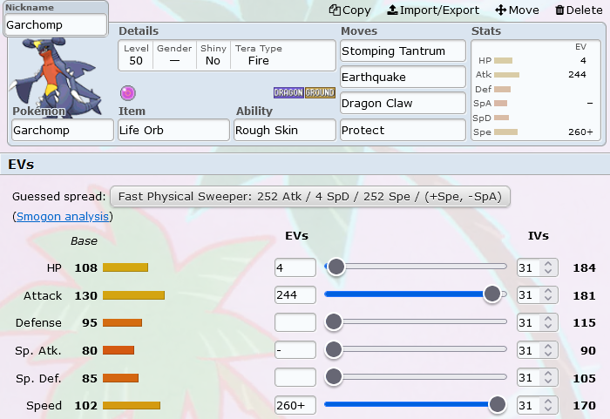Viewport: 610px width, 419px height.
Task: Open the Level 50 details option
Action: (x=136, y=55)
